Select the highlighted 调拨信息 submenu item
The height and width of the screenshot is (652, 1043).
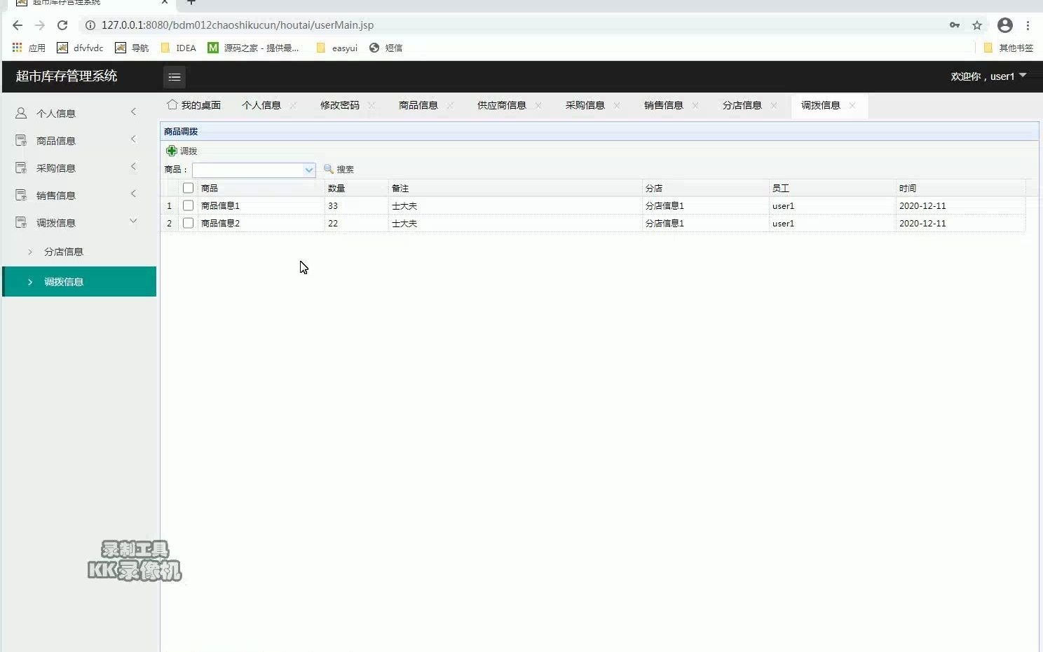79,281
